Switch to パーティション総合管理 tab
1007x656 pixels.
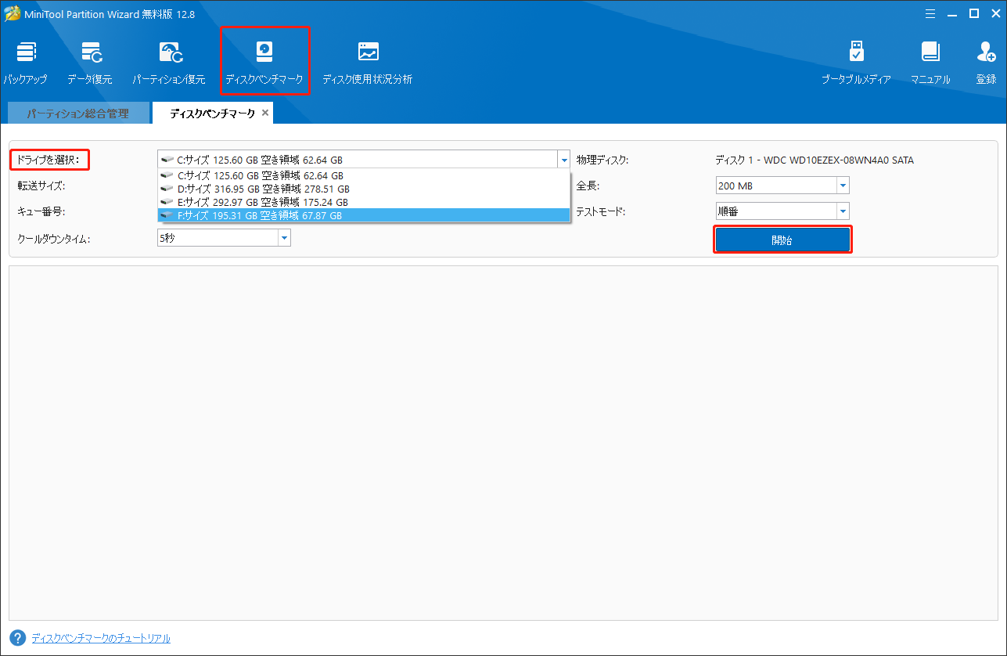point(77,114)
